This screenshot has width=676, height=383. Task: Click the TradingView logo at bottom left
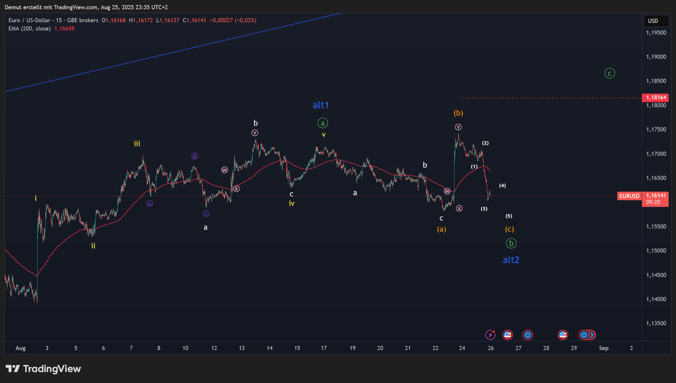tap(44, 369)
